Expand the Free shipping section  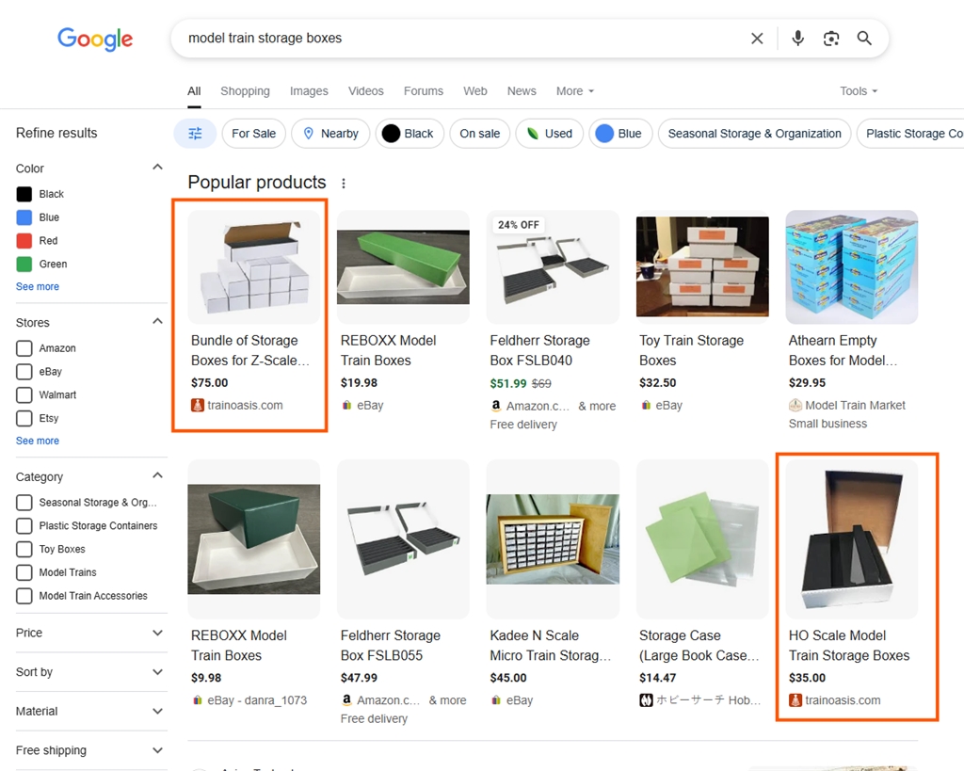[157, 750]
